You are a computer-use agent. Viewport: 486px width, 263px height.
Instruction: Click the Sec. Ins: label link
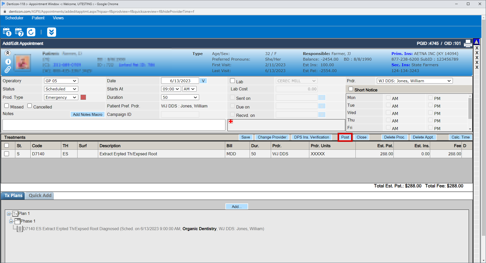pyautogui.click(x=401, y=65)
